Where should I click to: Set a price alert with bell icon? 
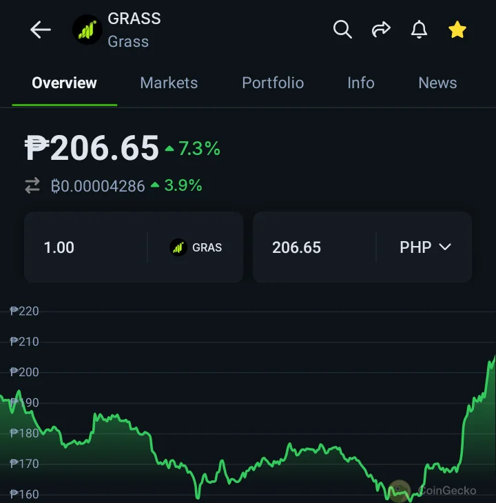(419, 30)
